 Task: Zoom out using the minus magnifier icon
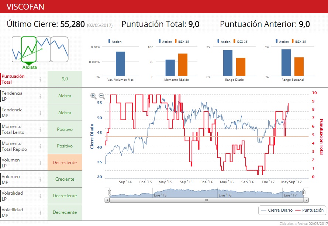coord(101,96)
